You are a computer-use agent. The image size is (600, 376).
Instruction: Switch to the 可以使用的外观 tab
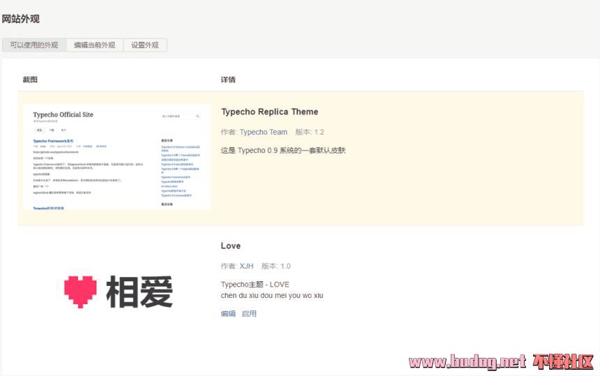click(34, 45)
